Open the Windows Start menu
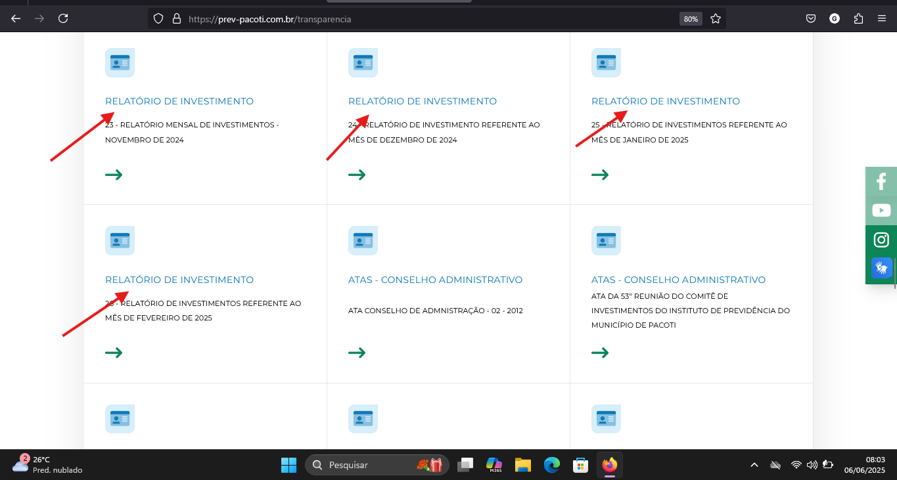 point(288,465)
